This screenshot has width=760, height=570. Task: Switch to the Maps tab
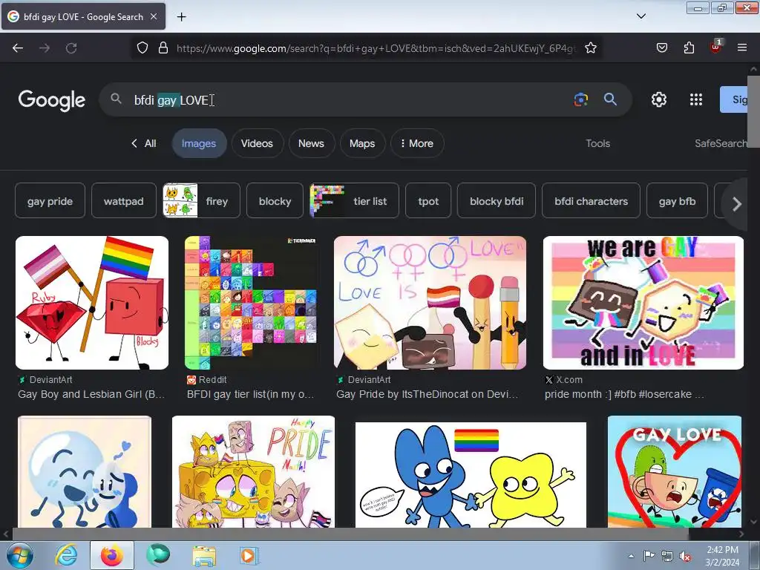(x=362, y=143)
